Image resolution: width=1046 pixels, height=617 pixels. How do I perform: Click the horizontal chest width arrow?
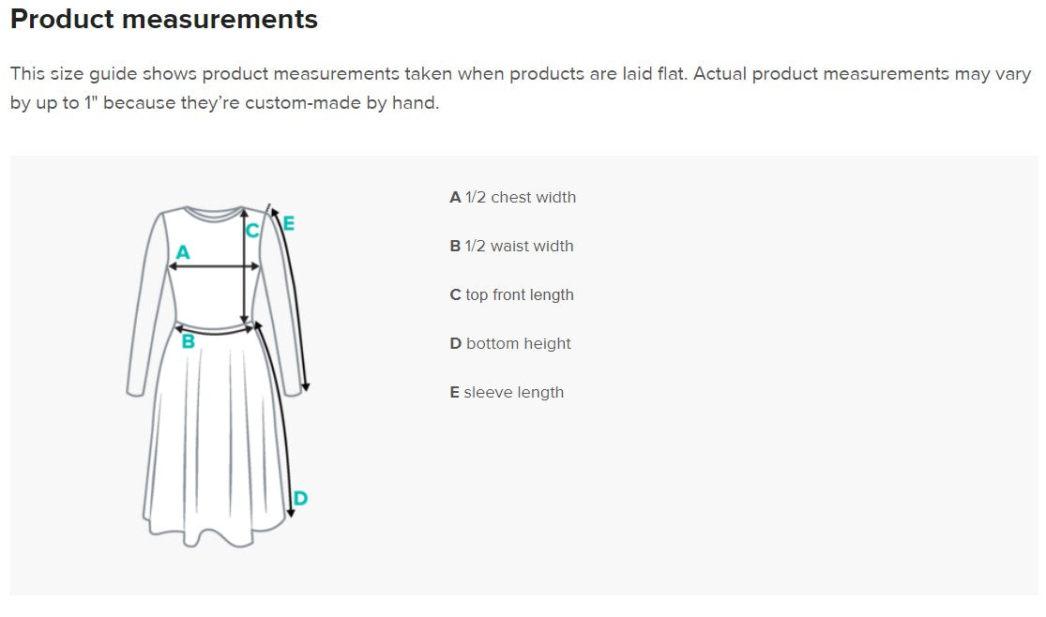click(214, 267)
